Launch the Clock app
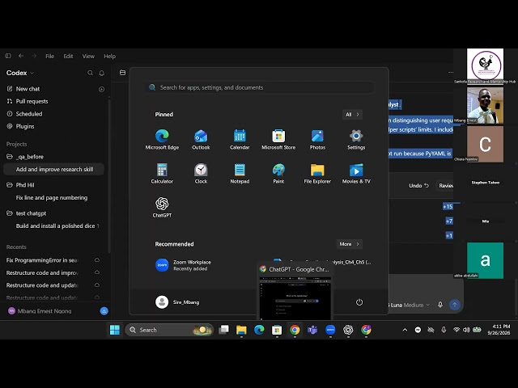 click(201, 174)
